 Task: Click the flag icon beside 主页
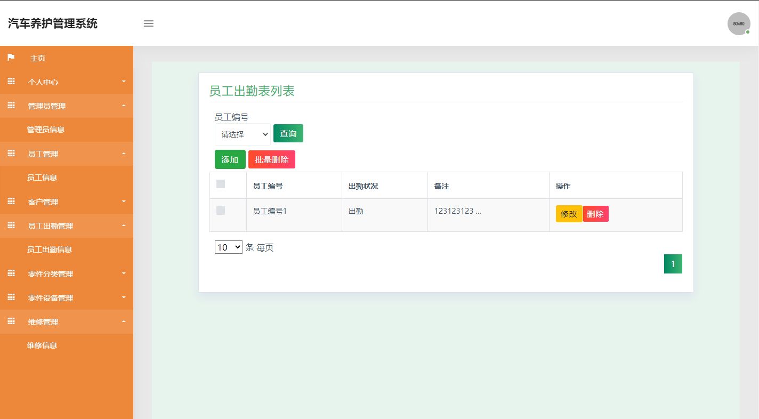11,58
